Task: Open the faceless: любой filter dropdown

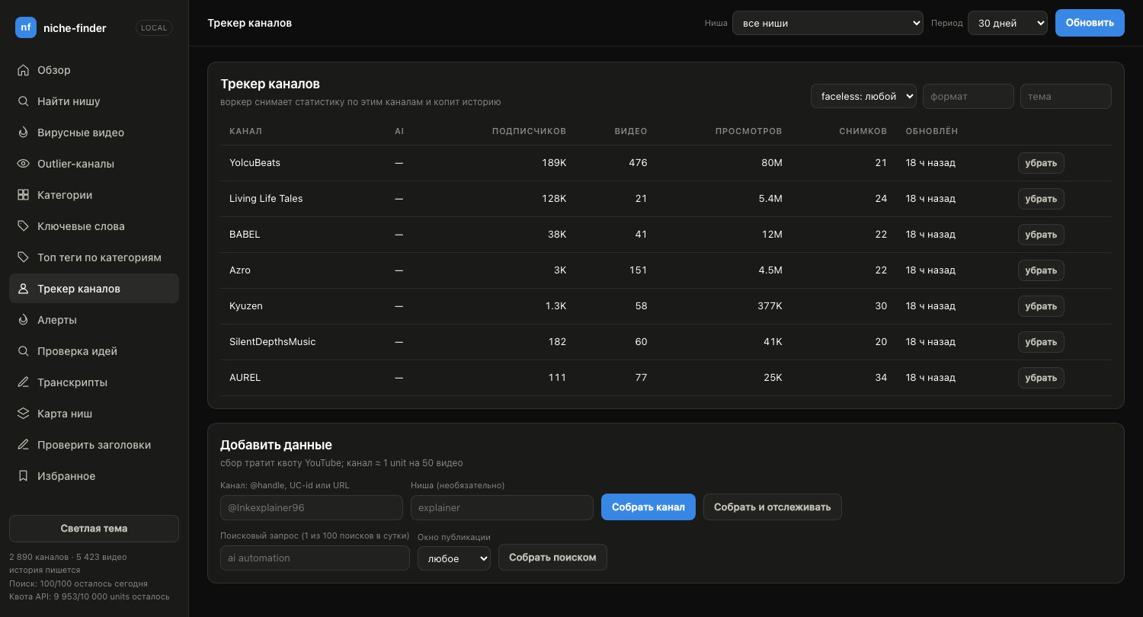Action: (863, 96)
